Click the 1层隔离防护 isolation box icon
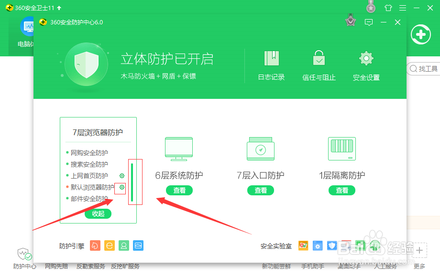 [342, 149]
